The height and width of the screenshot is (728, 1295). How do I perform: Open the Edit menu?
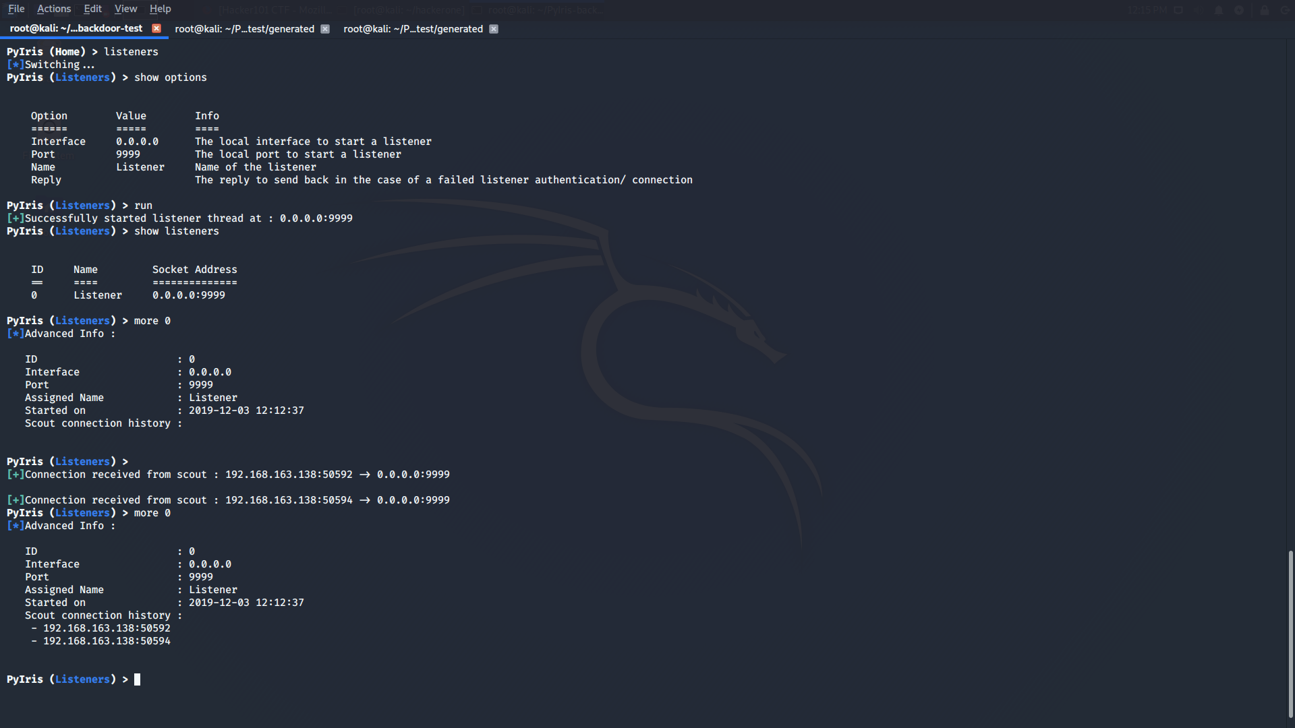[x=92, y=9]
